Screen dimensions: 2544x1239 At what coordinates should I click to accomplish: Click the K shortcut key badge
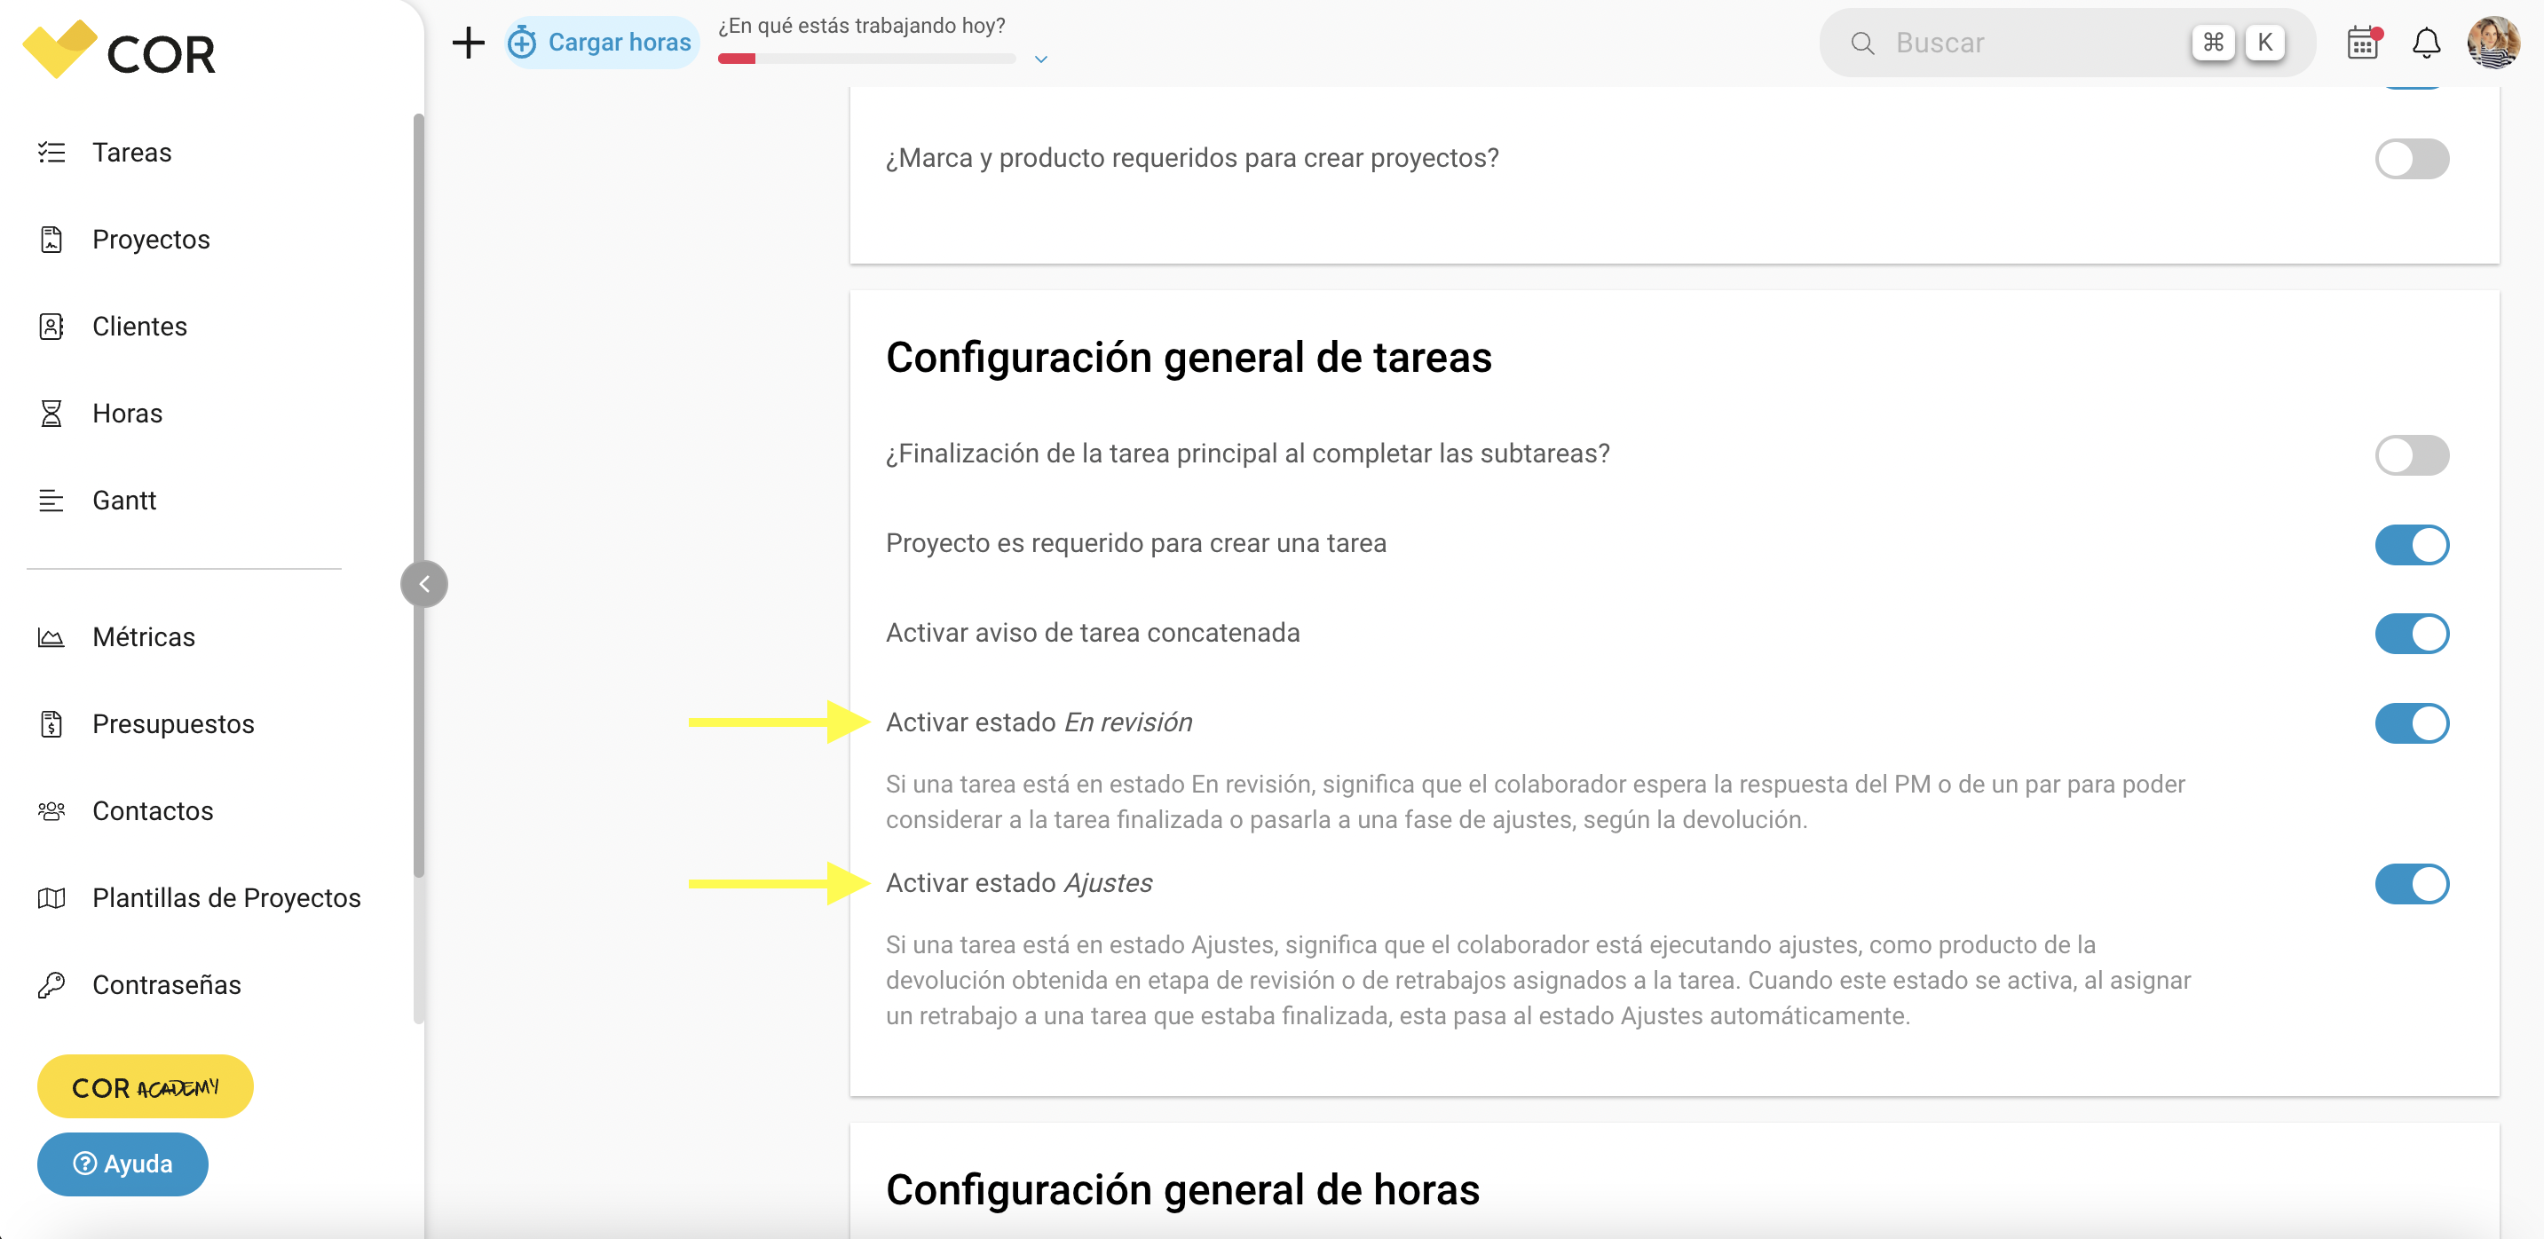coord(2264,43)
